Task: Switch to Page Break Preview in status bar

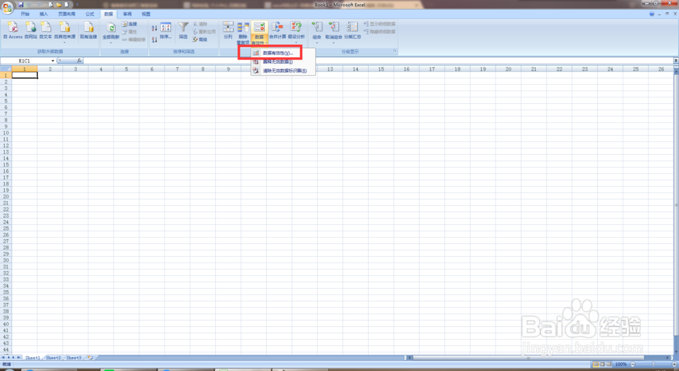Action: pyautogui.click(x=609, y=364)
